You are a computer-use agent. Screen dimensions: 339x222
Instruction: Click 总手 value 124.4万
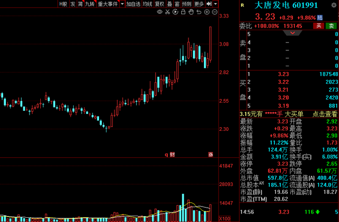click(x=278, y=149)
